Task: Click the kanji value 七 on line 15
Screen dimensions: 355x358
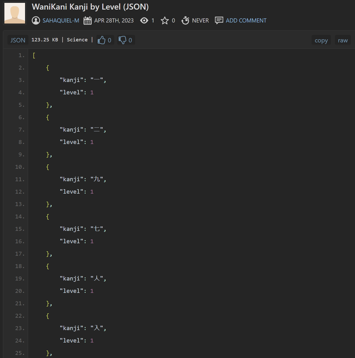Action: tap(97, 229)
